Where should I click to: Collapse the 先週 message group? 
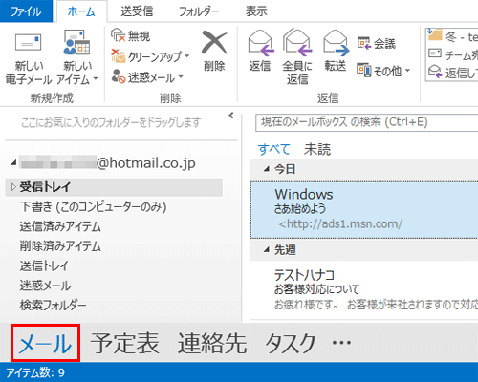pyautogui.click(x=267, y=250)
